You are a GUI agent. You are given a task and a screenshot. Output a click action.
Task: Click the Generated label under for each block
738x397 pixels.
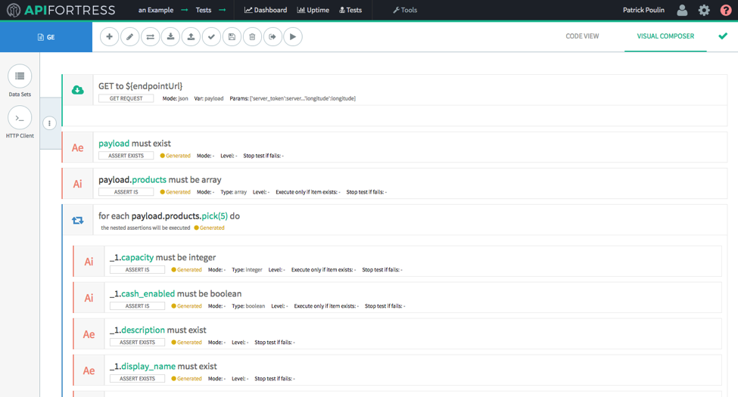tap(210, 228)
